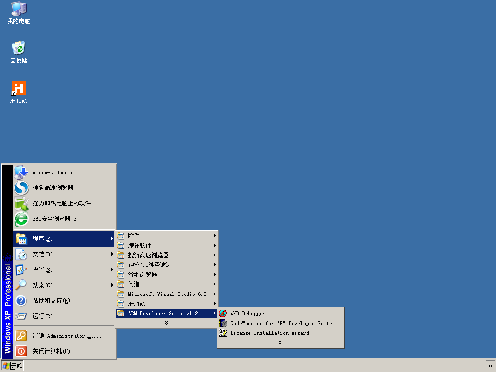
Task: Click the 腾讯软件 folder icon
Action: [121, 246]
